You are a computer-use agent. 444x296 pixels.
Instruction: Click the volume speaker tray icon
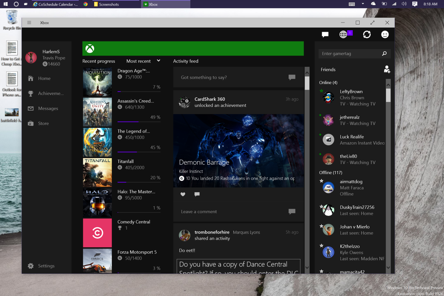coord(404,4)
